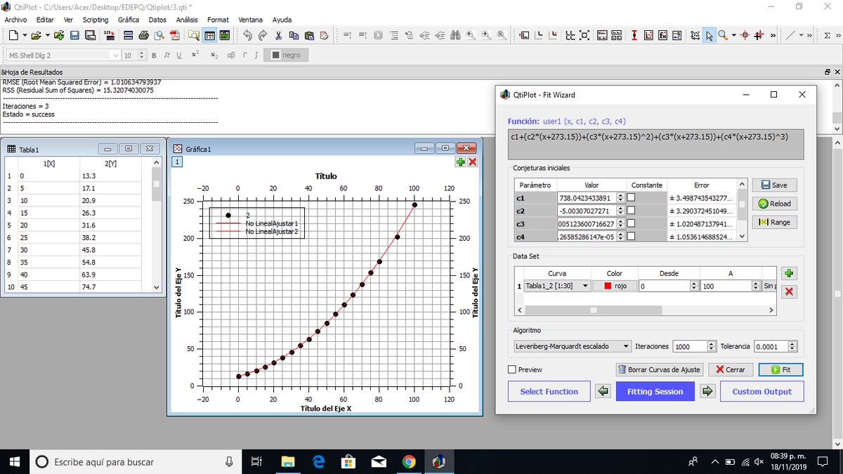843x474 pixels.
Task: Click the paste clipboard icon
Action: click(x=309, y=35)
